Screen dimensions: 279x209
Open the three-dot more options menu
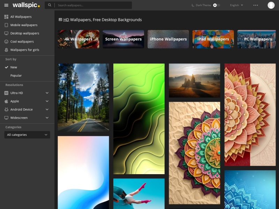coord(256,5)
